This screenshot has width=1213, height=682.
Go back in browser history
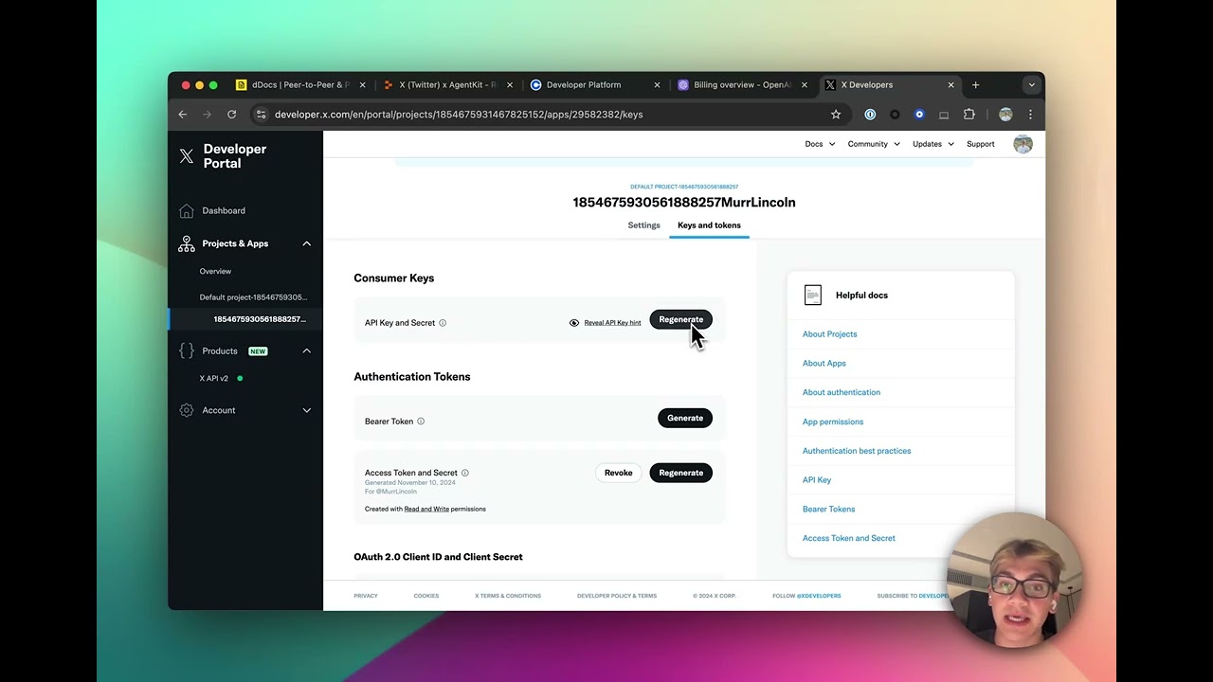(183, 114)
